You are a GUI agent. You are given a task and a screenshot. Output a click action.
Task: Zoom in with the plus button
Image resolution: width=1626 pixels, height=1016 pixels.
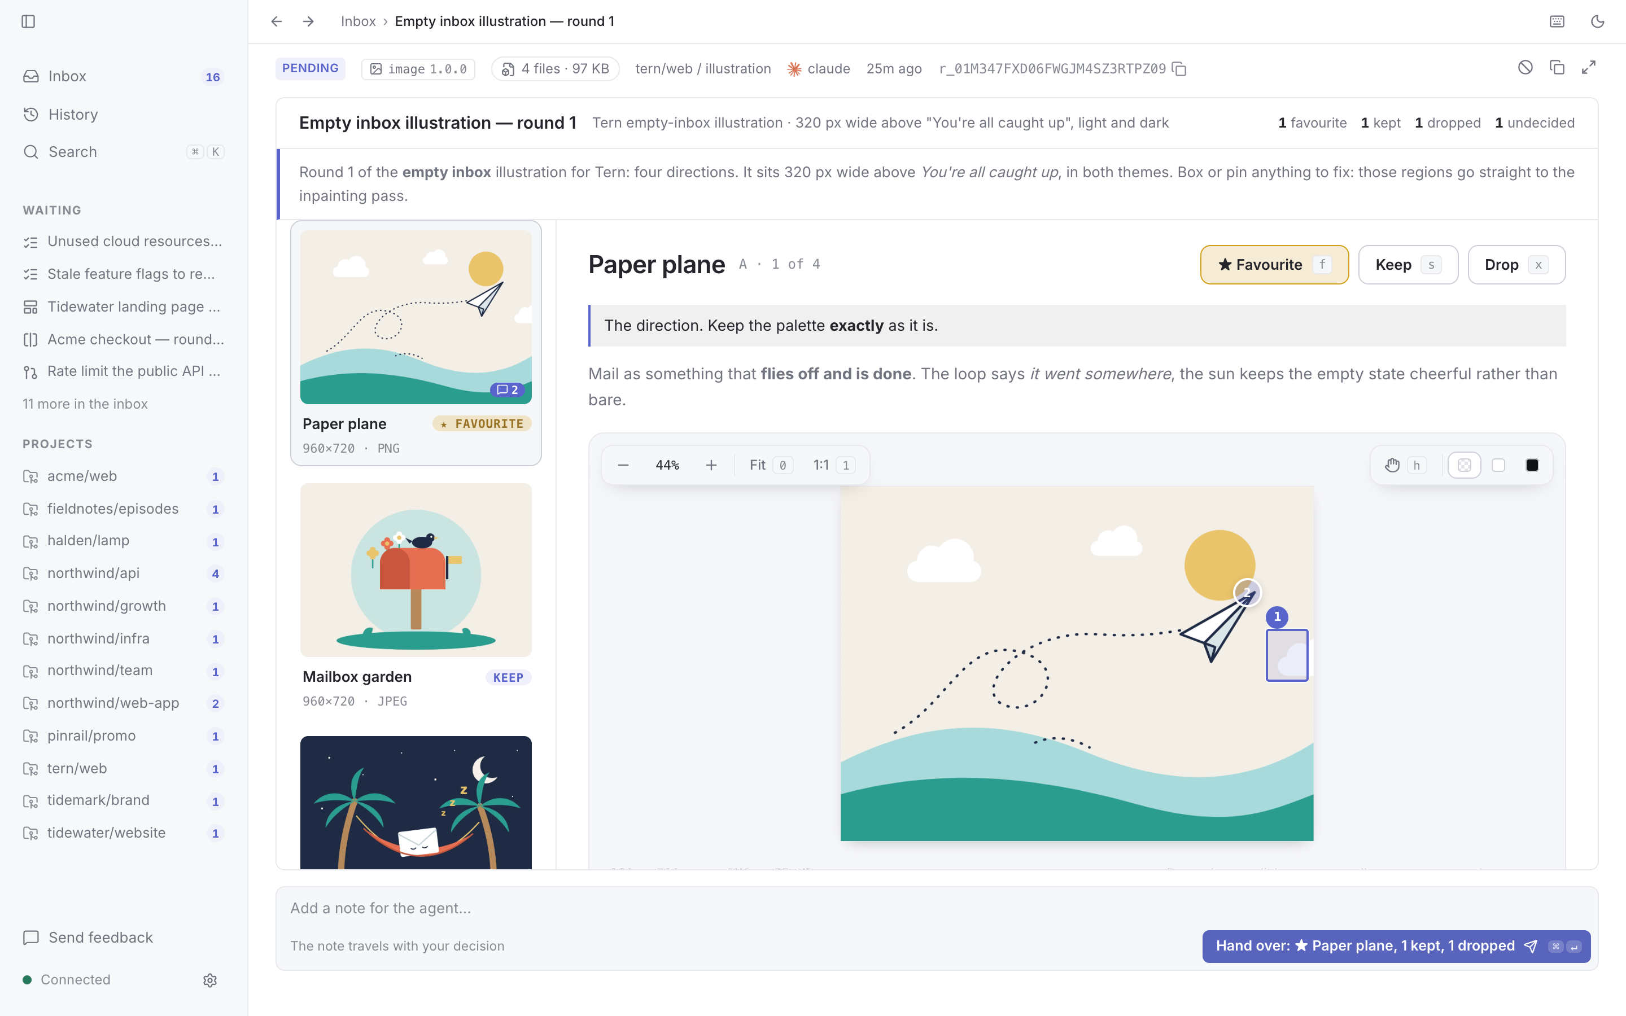(x=711, y=465)
